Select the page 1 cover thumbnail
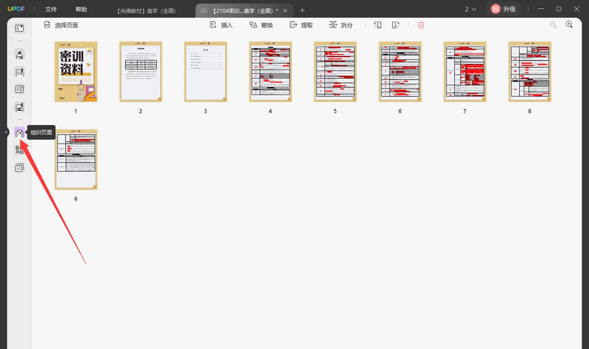 (76, 72)
